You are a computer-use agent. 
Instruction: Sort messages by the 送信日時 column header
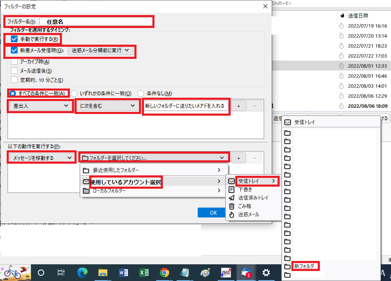pos(368,16)
